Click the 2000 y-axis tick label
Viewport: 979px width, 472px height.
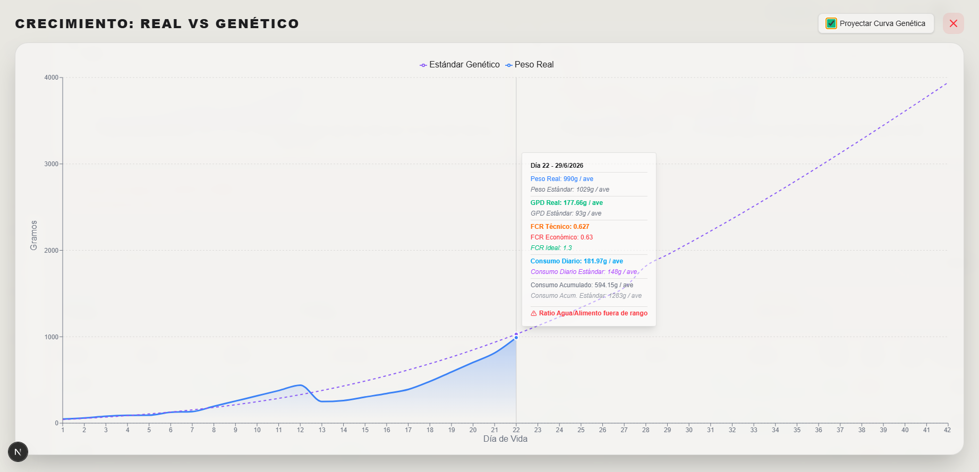[52, 251]
